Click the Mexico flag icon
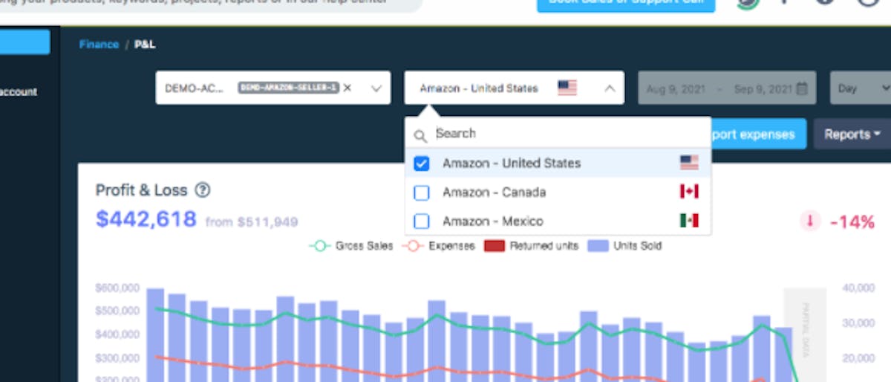 [689, 221]
